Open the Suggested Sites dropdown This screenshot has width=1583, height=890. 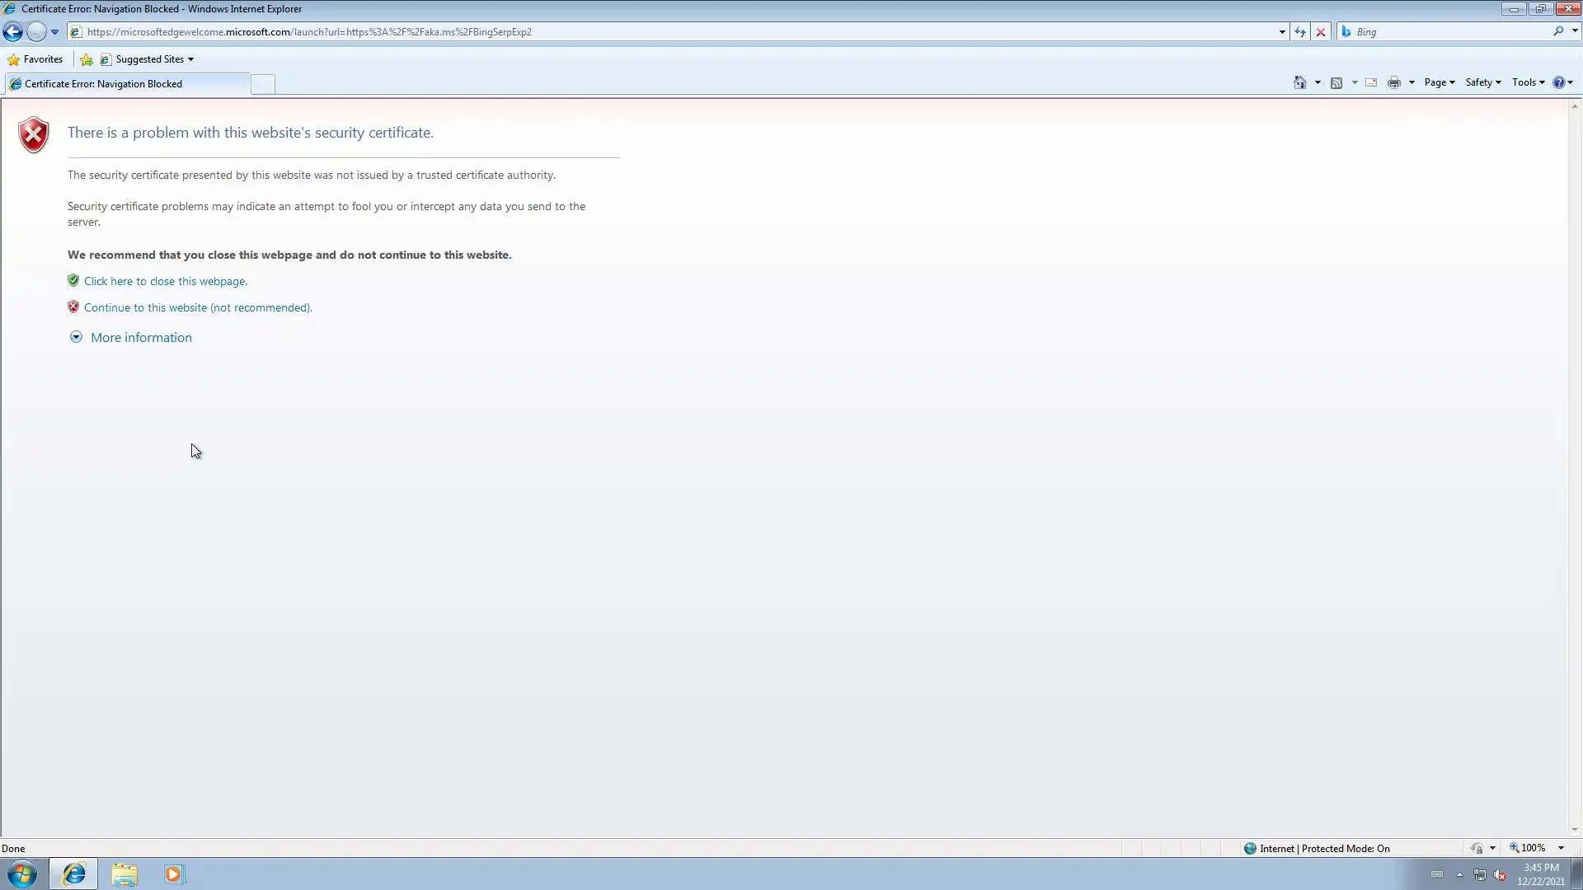click(154, 59)
